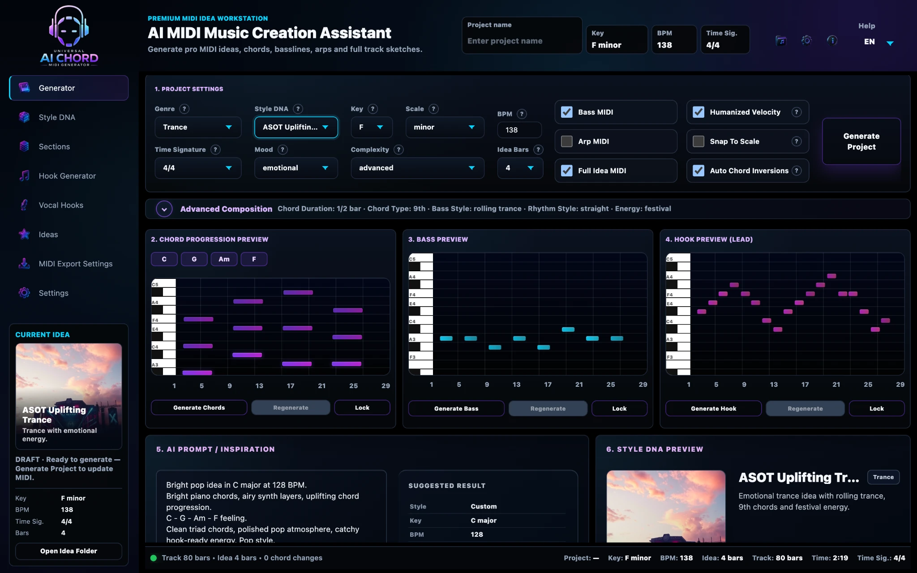Click the Style DNA help question mark
This screenshot has height=573, width=917.
pos(298,109)
